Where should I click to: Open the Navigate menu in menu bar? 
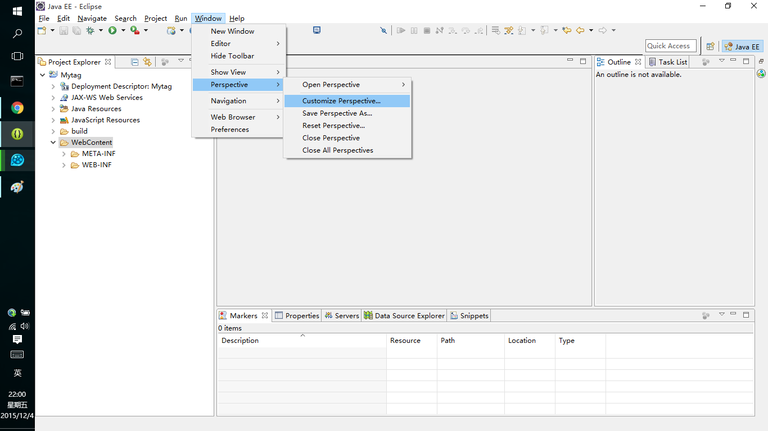[x=92, y=19]
